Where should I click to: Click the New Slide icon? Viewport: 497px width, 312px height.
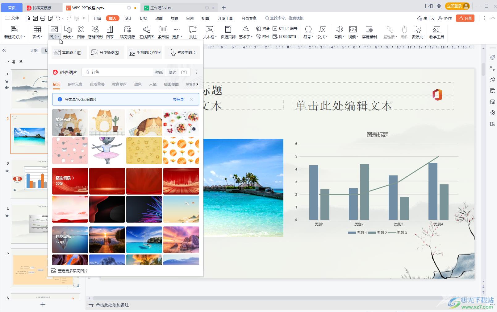click(15, 29)
